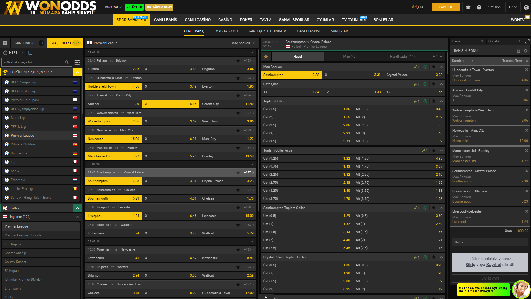The width and height of the screenshot is (531, 299).
Task: Open bet slip settings gear icon
Action: (x=526, y=51)
